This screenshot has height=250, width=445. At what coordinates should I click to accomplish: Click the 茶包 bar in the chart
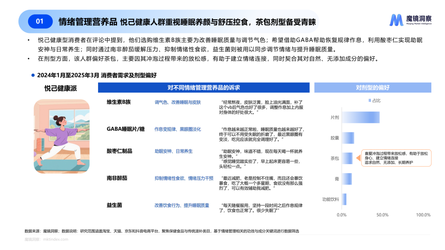(x=347, y=158)
